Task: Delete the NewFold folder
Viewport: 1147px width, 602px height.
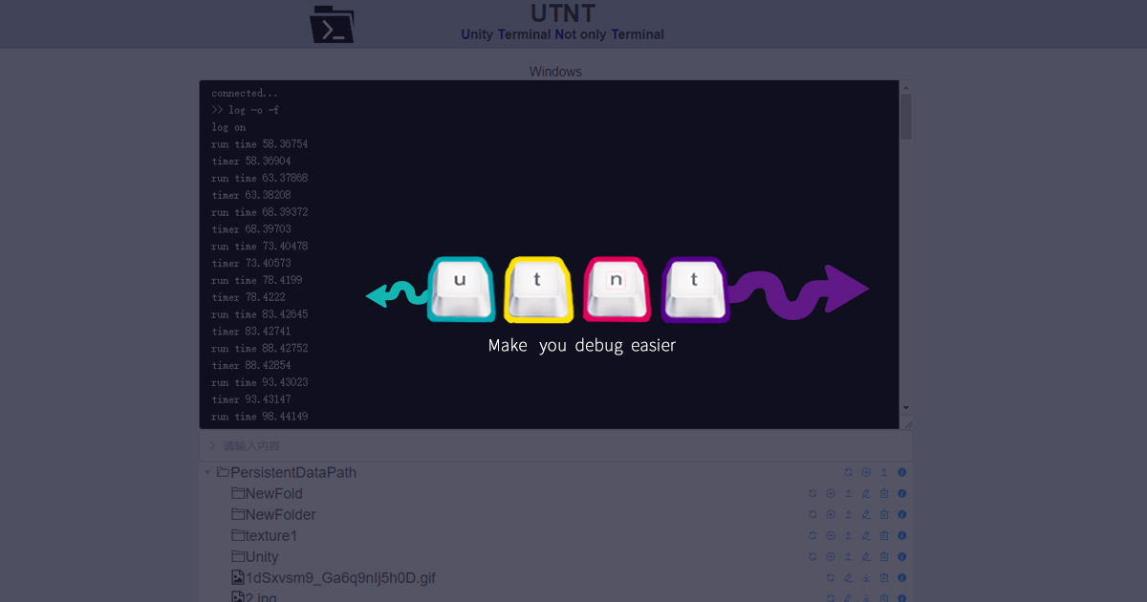Action: pyautogui.click(x=884, y=493)
